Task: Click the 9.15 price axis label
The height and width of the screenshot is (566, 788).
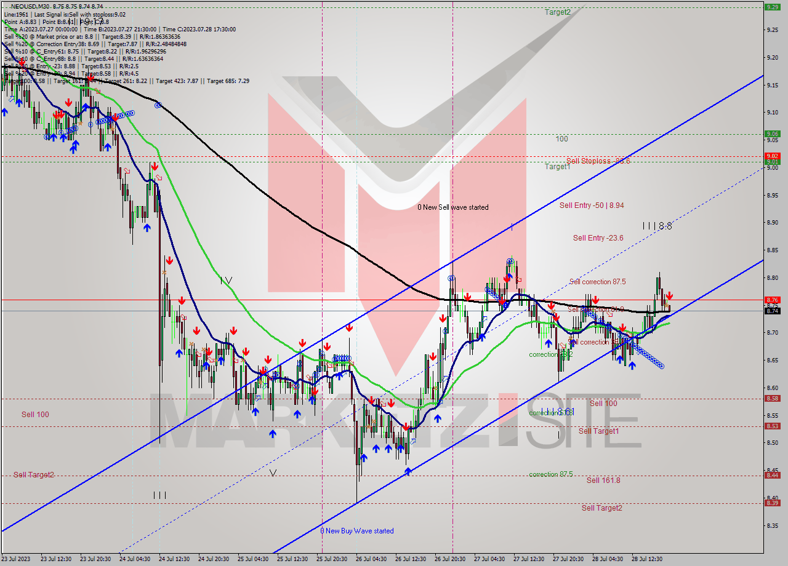Action: (772, 85)
